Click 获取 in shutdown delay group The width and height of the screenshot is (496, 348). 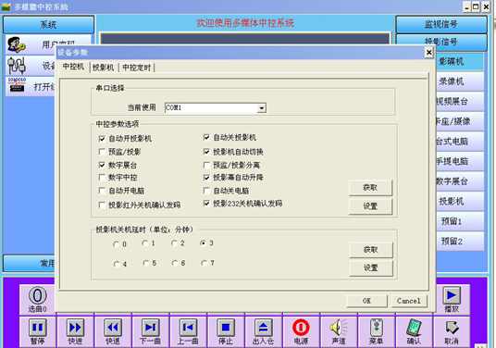coord(371,250)
